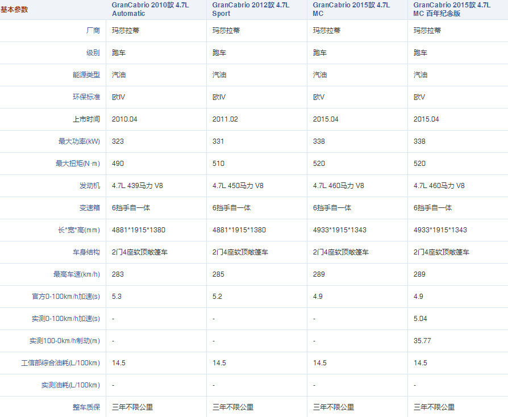The height and width of the screenshot is (417, 508).
Task: Click the 级别 row label
Action: coord(93,52)
